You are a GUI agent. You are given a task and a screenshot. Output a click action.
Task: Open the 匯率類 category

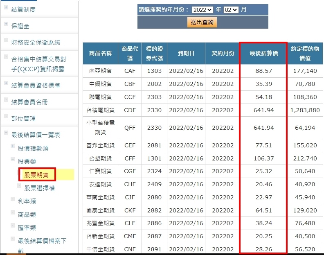coord(27,228)
